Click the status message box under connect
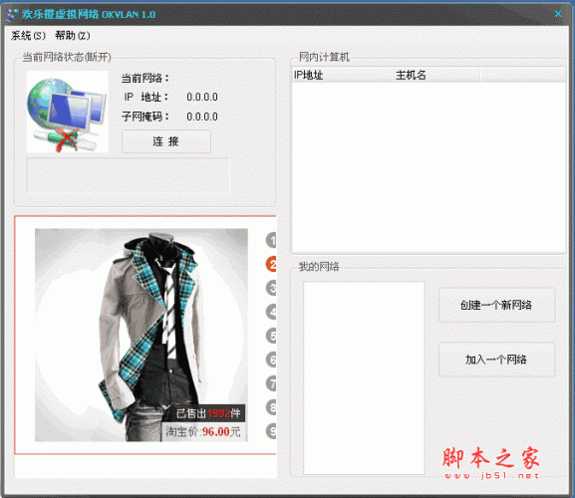Screen dimensions: 575x498 [x=128, y=175]
